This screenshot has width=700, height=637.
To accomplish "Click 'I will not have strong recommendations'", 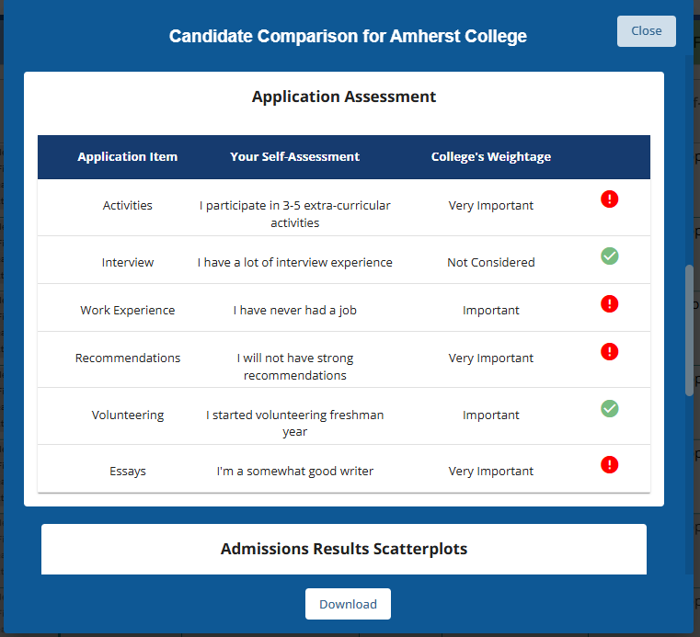I will click(x=294, y=366).
